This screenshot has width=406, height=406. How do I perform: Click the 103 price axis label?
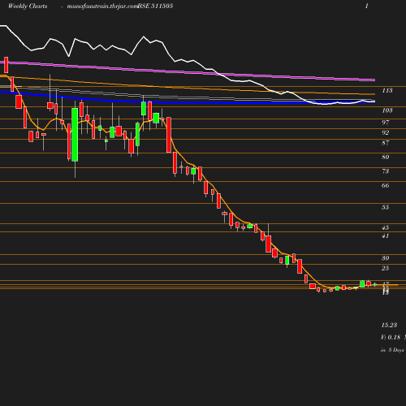click(387, 110)
